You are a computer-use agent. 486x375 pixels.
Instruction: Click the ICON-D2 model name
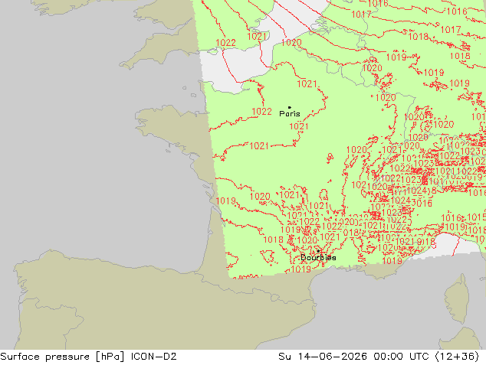154,357
